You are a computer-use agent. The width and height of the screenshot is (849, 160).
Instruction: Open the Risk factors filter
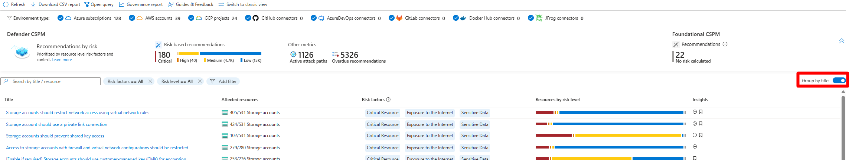[x=125, y=81]
